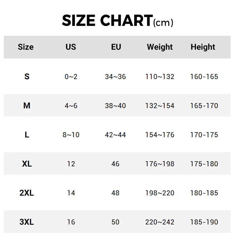
Task: Click the Size column header
Action: pyautogui.click(x=26, y=47)
